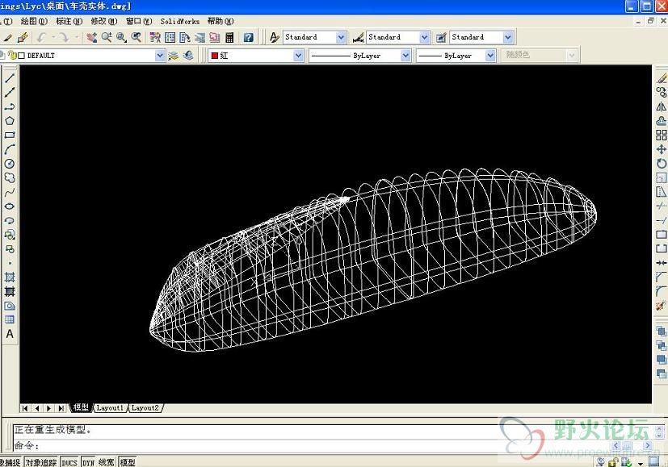This screenshot has width=668, height=467.
Task: Select the Polygon drawing tool
Action: [10, 121]
